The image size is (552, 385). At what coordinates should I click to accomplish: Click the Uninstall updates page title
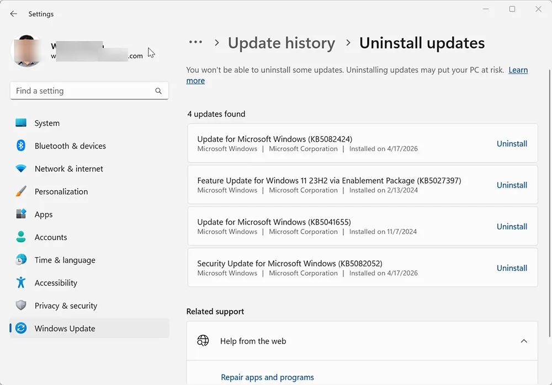point(422,43)
